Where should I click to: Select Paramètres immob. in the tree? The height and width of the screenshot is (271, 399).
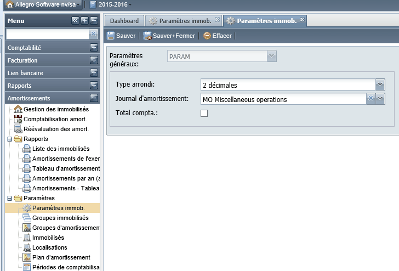tap(58, 208)
